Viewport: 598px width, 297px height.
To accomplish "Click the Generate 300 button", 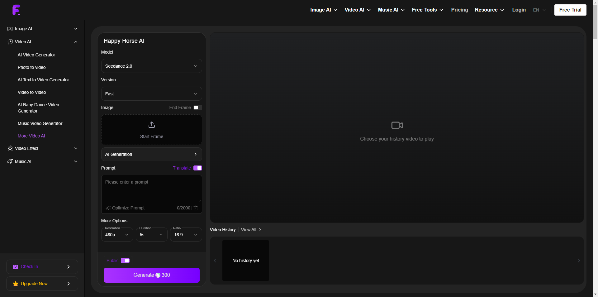I will (152, 275).
